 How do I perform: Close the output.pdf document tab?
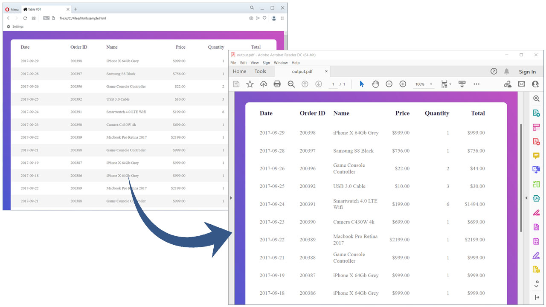click(326, 72)
